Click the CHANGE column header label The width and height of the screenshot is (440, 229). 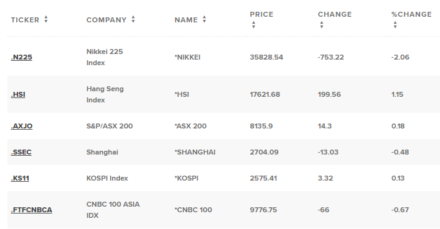[335, 14]
